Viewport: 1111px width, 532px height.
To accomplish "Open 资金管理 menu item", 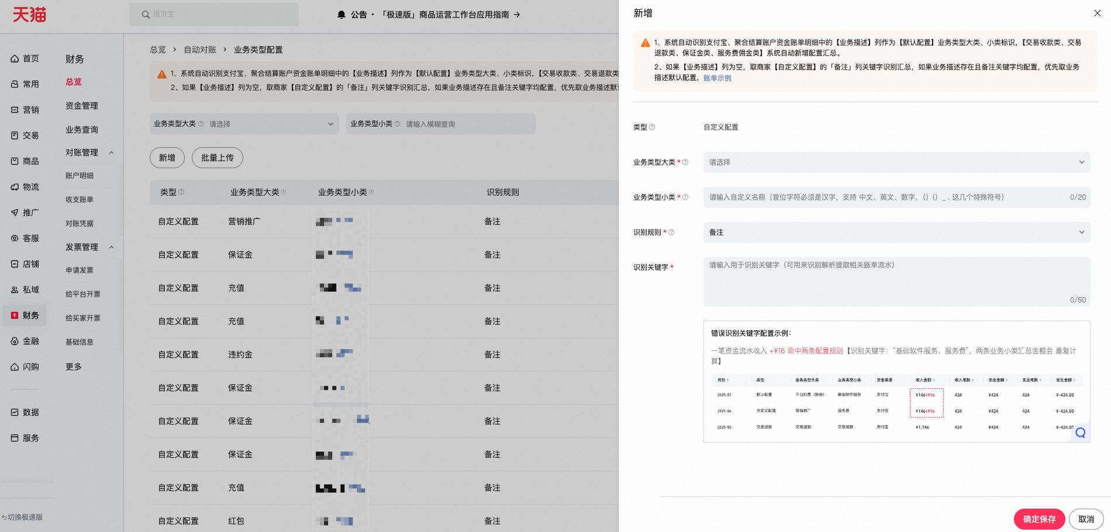I will point(82,106).
